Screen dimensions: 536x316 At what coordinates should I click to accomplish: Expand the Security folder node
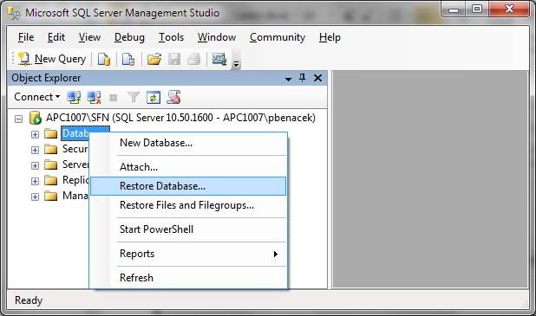[35, 150]
